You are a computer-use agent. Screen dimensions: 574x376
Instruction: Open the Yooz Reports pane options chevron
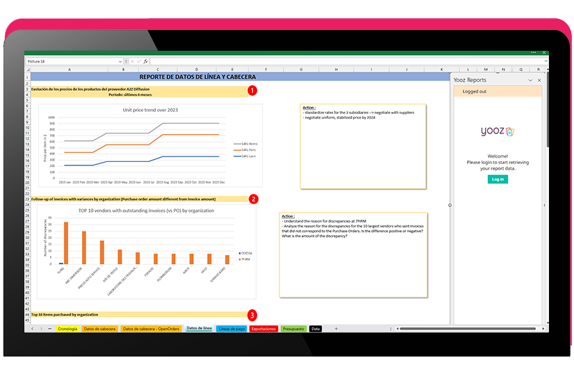click(x=530, y=80)
